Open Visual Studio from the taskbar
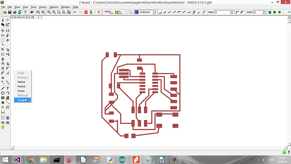 tap(17, 160)
